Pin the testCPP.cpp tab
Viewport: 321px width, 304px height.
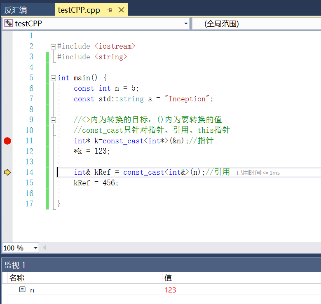click(110, 10)
